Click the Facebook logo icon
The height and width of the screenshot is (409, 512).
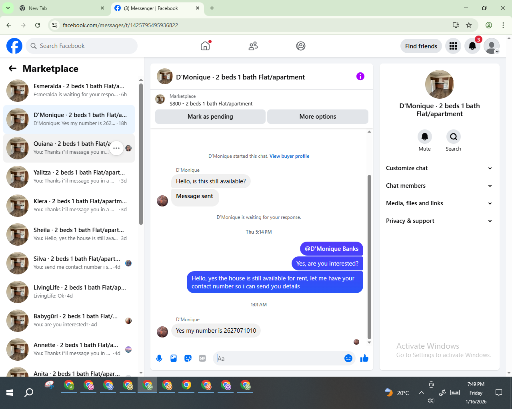(14, 46)
